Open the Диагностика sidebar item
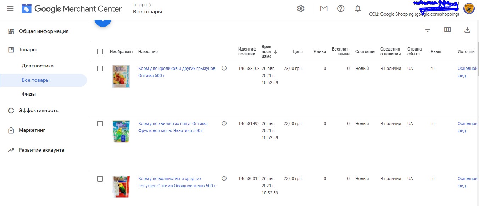Image resolution: width=479 pixels, height=206 pixels. coord(38,66)
